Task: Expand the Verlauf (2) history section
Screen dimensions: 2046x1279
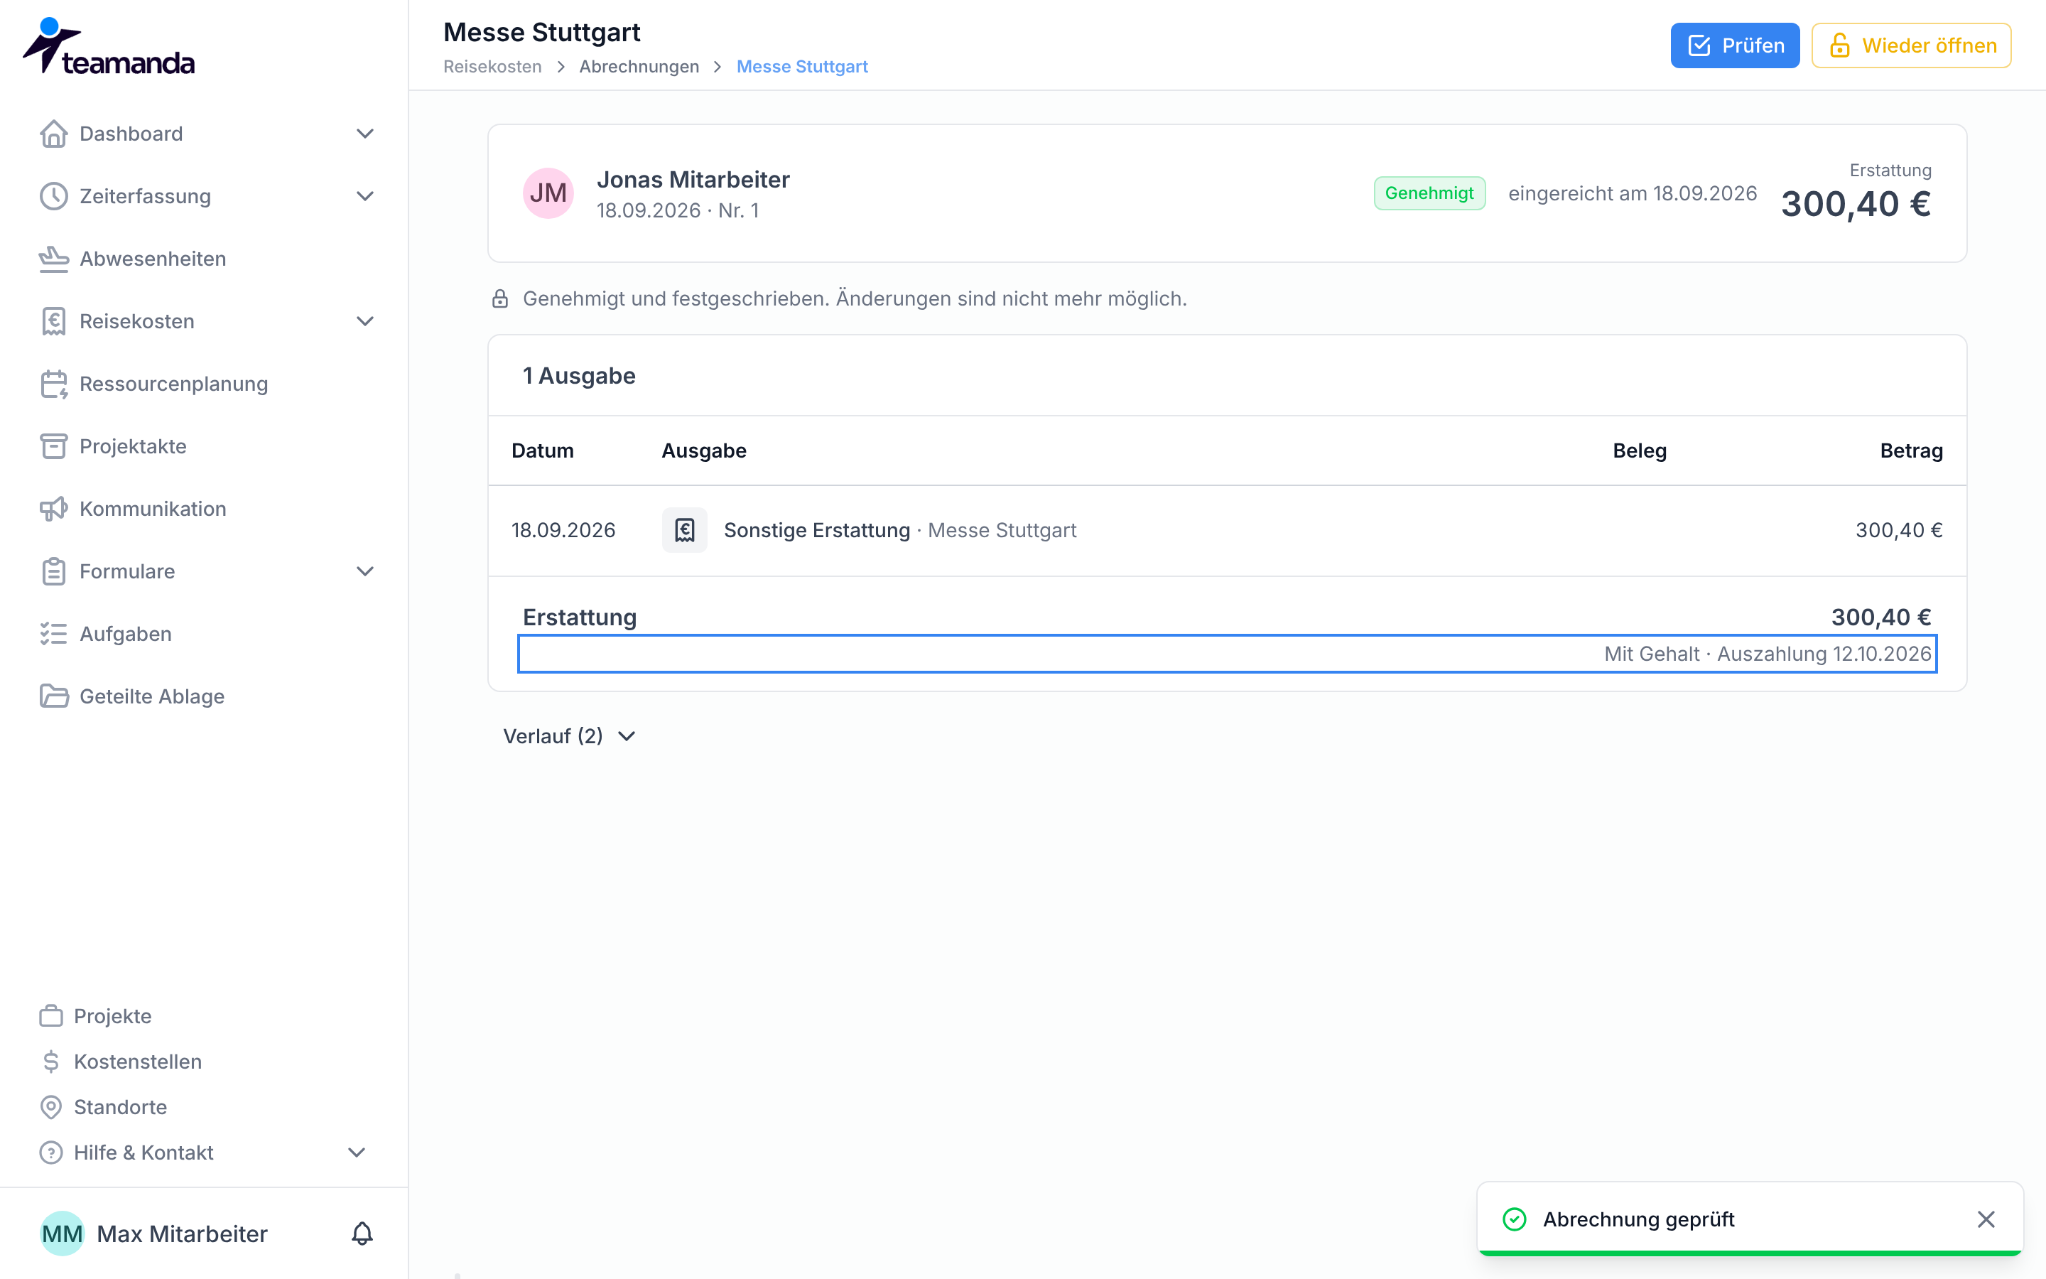Action: 570,736
